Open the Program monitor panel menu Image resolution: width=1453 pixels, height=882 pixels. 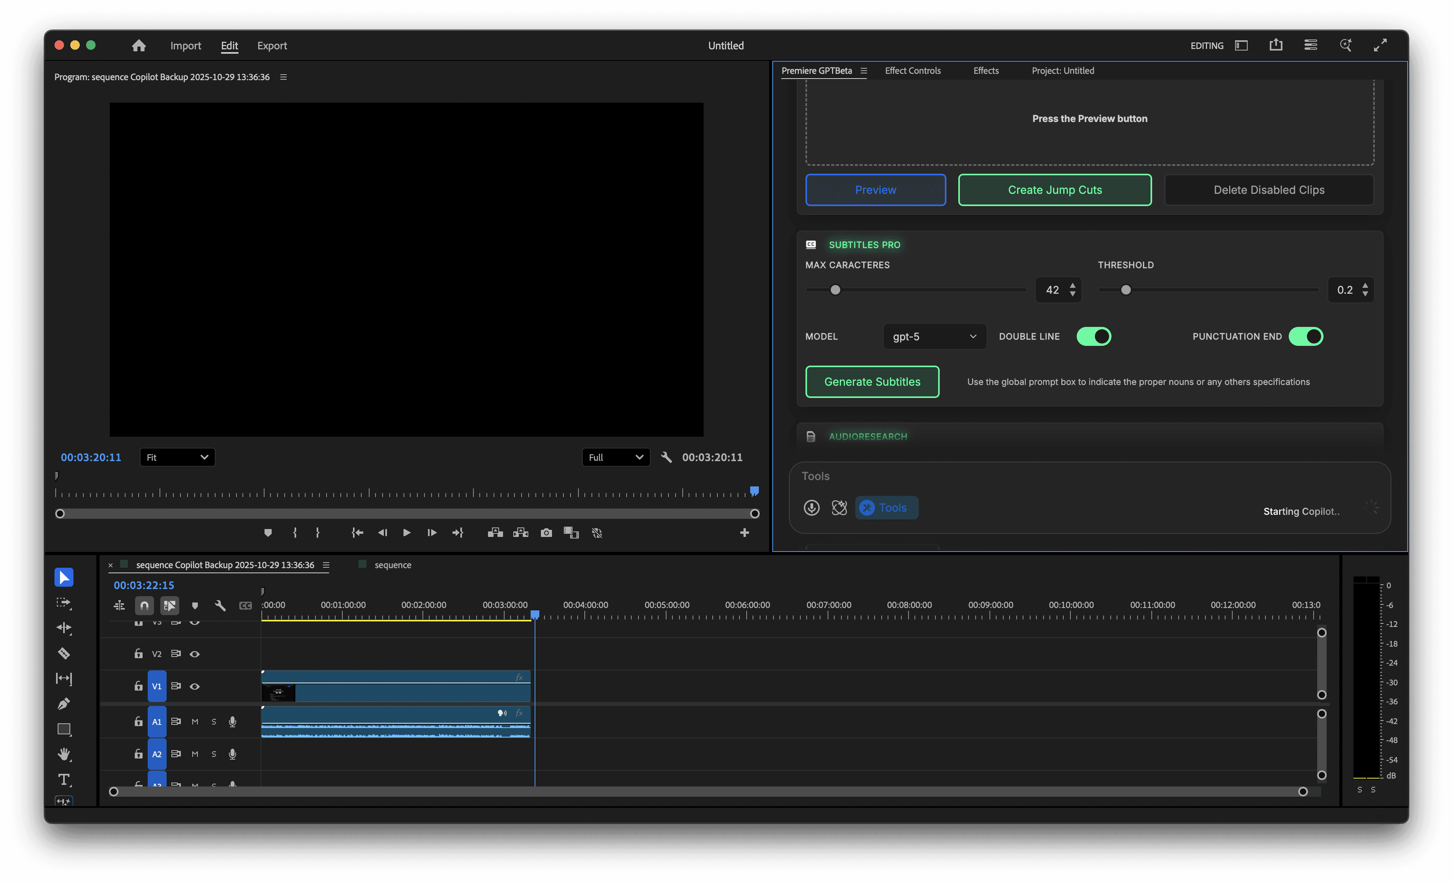(283, 77)
